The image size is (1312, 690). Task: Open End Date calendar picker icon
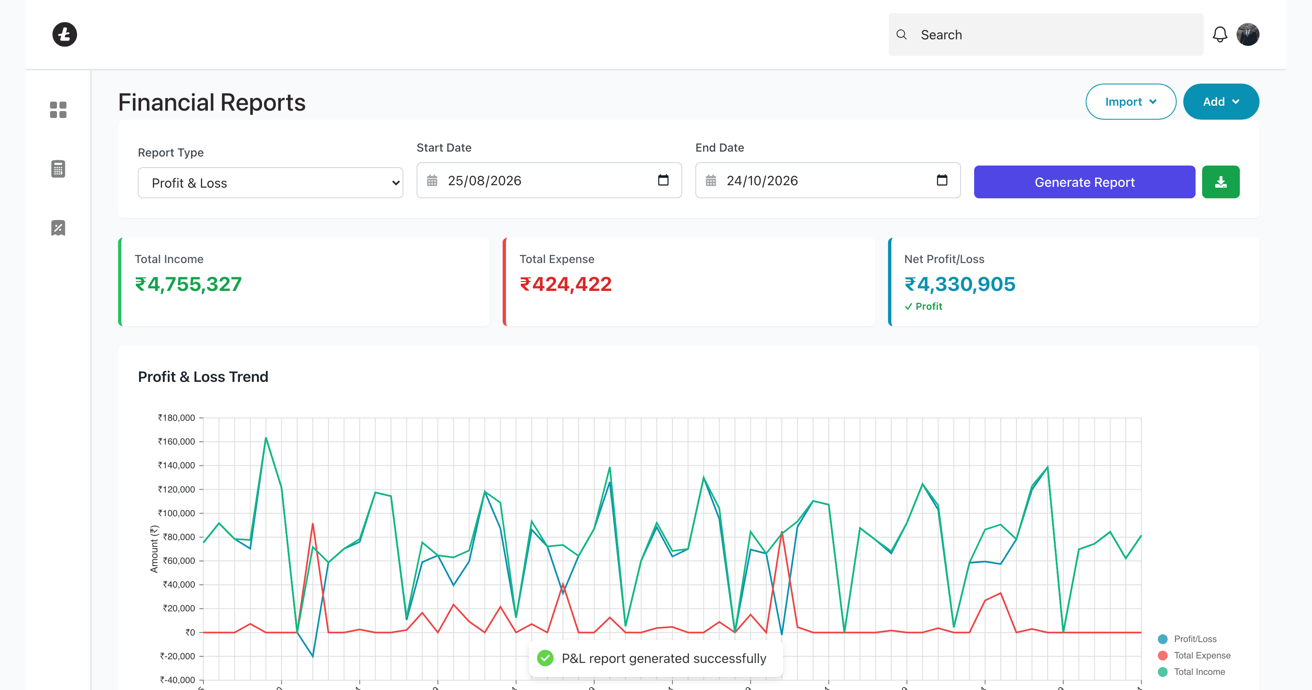pos(942,180)
